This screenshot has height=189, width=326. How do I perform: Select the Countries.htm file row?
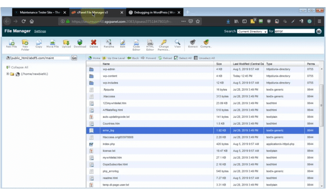click(202, 124)
